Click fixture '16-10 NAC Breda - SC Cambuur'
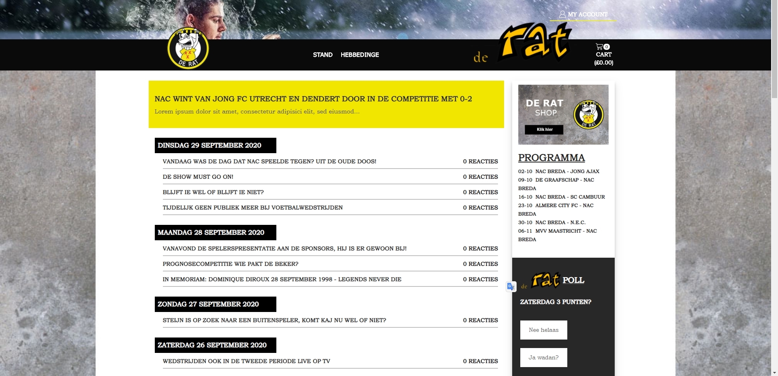This screenshot has height=376, width=778. point(562,197)
